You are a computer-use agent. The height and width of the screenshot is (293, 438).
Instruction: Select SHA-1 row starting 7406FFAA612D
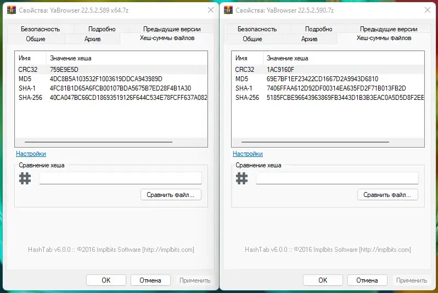coord(328,88)
